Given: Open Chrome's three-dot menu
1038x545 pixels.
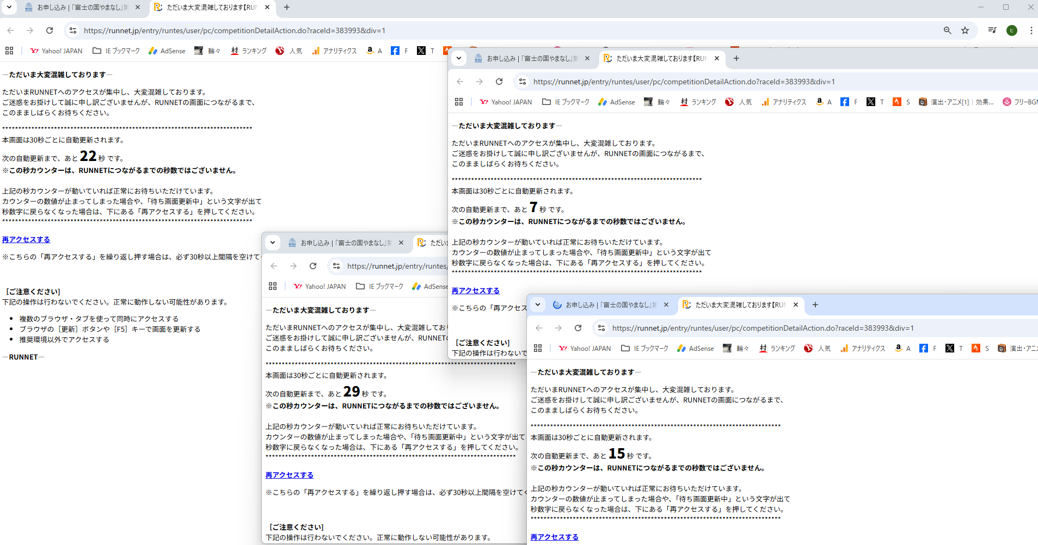Looking at the screenshot, I should pyautogui.click(x=1031, y=30).
